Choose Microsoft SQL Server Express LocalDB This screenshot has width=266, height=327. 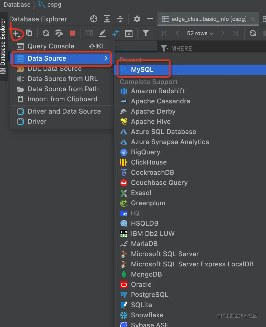[190, 264]
